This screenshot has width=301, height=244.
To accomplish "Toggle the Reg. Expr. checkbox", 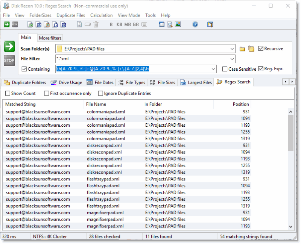I will tap(261, 69).
